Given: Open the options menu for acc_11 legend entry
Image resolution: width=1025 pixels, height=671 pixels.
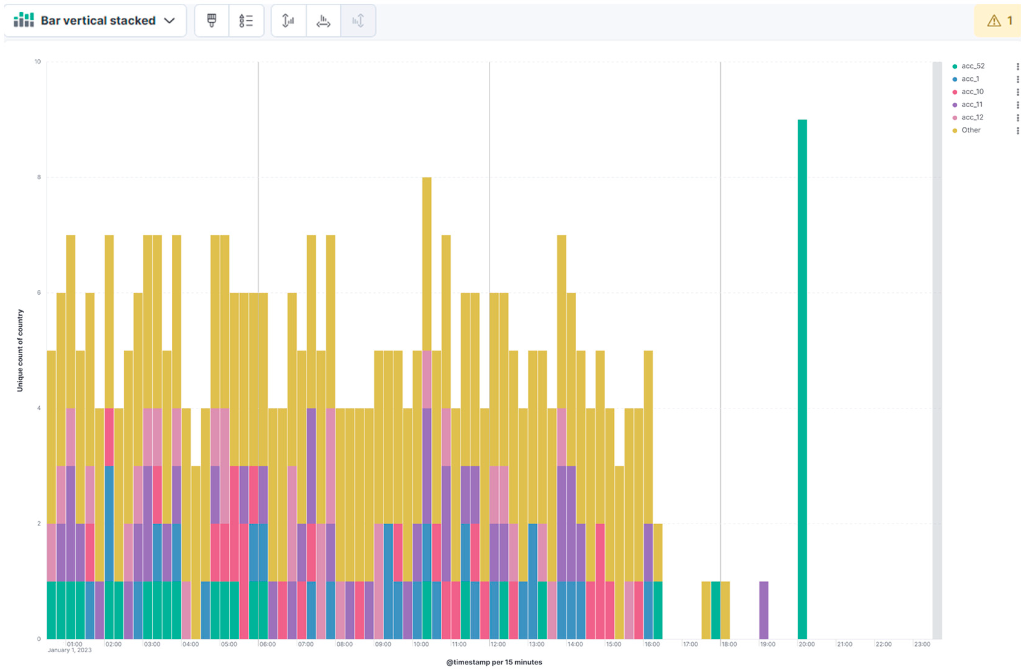Looking at the screenshot, I should click(1018, 105).
